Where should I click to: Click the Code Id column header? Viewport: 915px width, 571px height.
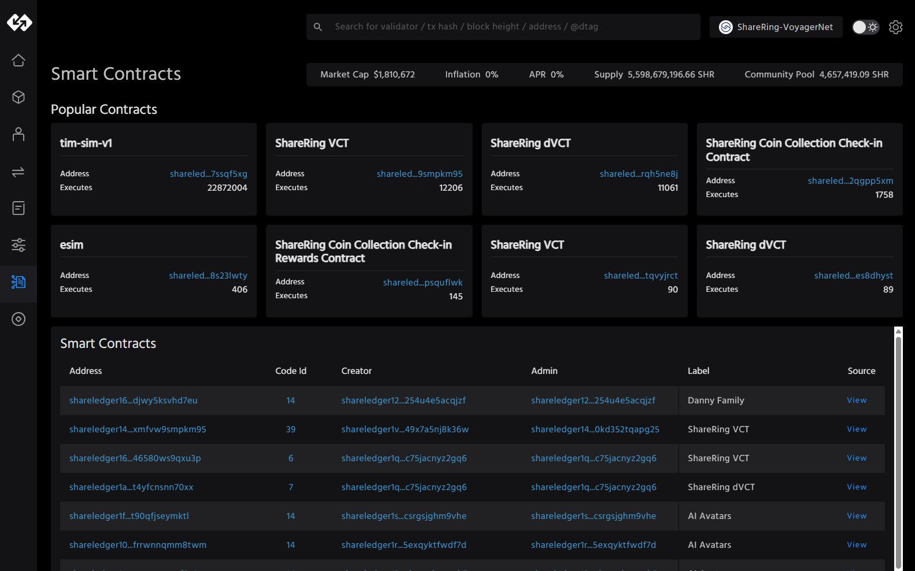coord(291,371)
